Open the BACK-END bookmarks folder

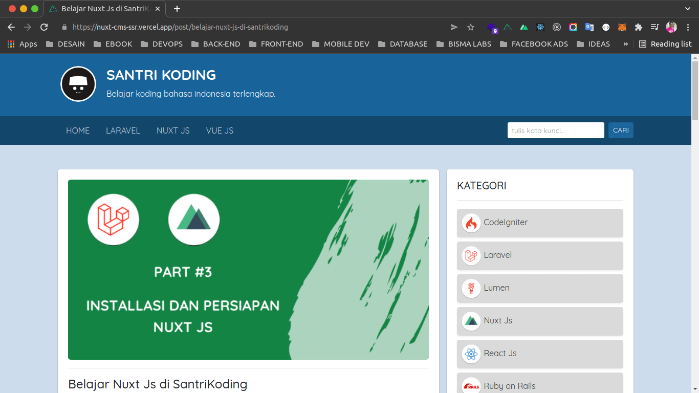point(215,44)
